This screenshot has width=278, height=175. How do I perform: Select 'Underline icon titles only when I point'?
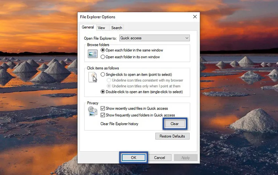tap(144, 86)
